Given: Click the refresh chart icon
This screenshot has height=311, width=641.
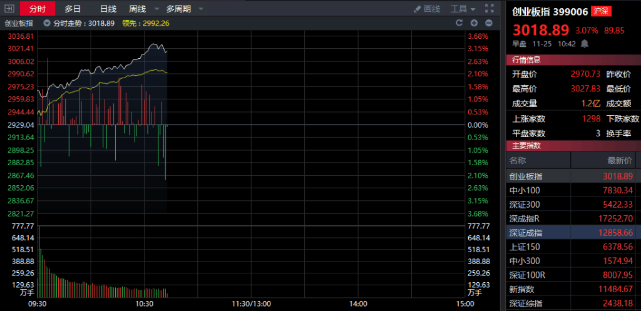Looking at the screenshot, I should [x=458, y=23].
